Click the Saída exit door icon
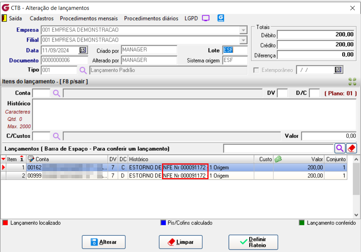Viewport: 361px width, 252px height. [x=4, y=18]
